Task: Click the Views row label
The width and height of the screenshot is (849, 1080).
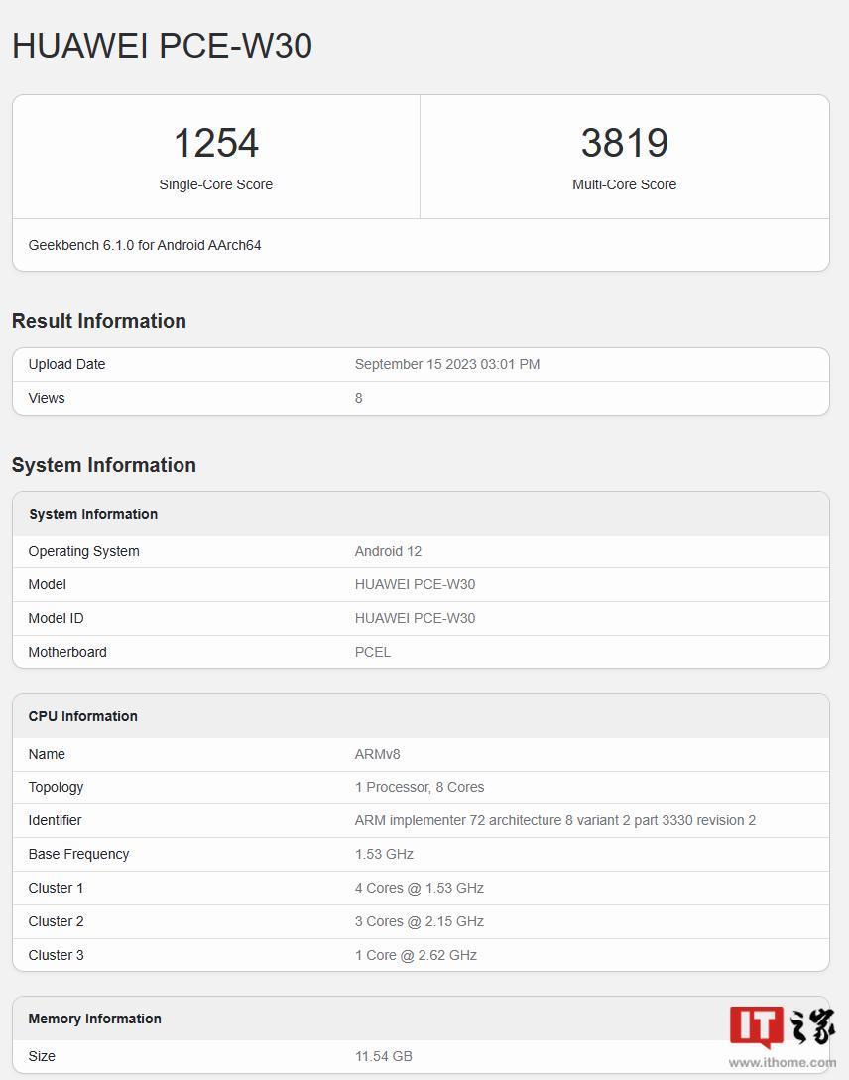Action: pyautogui.click(x=47, y=398)
